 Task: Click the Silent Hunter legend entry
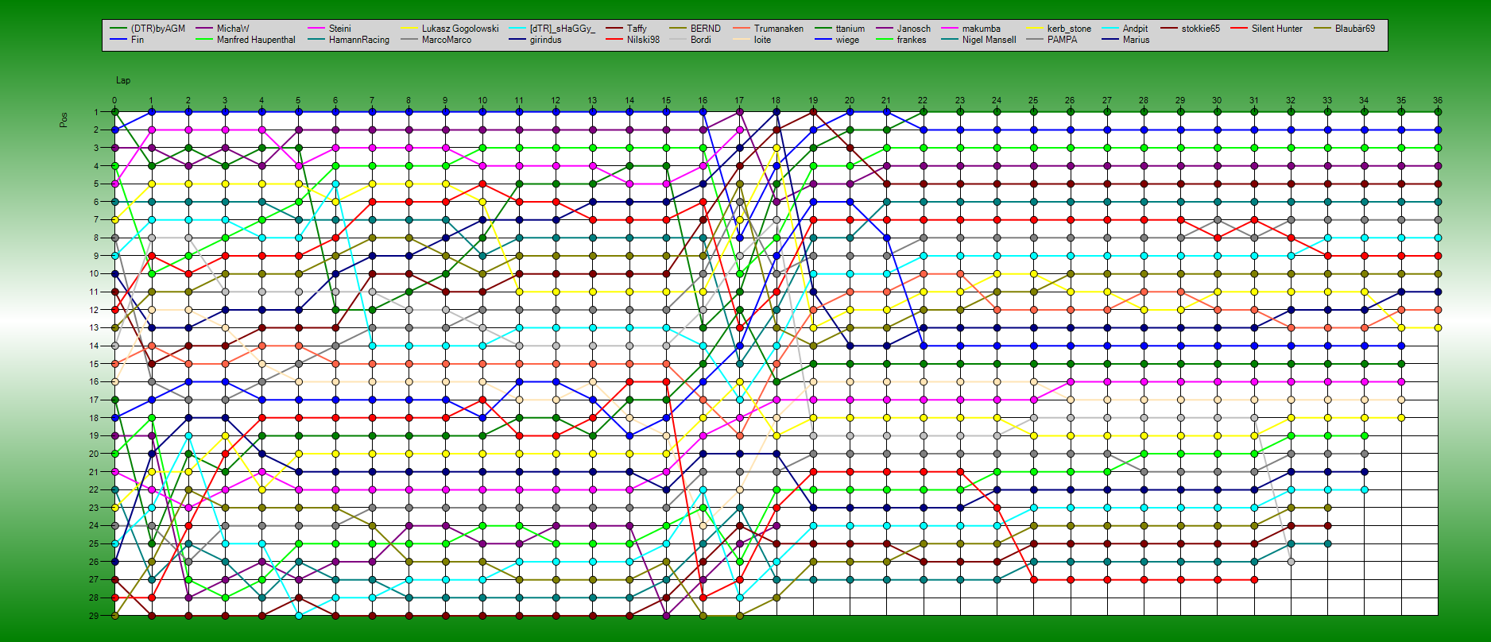pyautogui.click(x=1277, y=29)
